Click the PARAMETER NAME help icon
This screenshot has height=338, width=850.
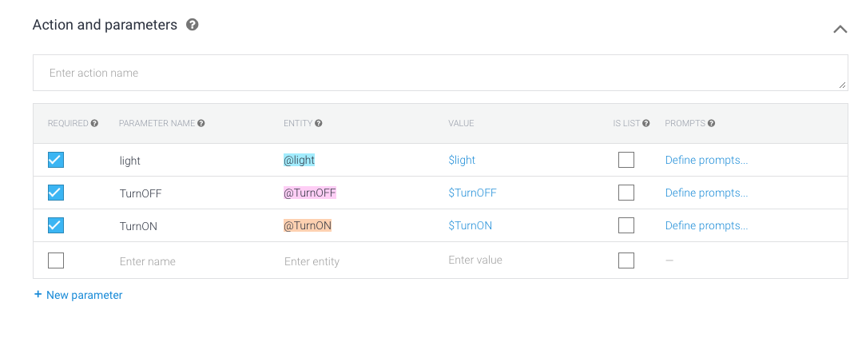tap(201, 124)
